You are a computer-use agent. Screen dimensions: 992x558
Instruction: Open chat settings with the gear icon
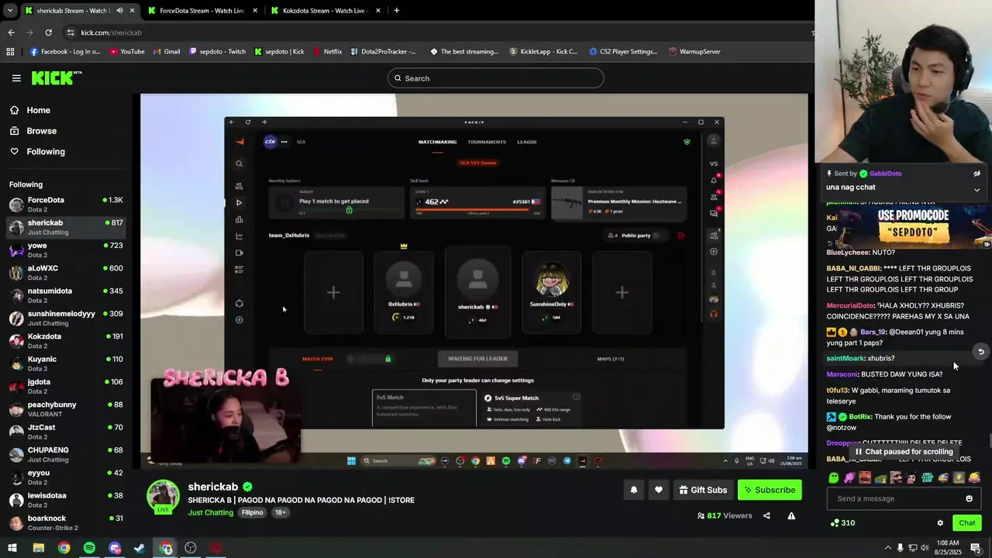940,523
